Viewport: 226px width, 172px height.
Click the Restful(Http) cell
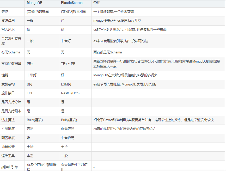70,93
